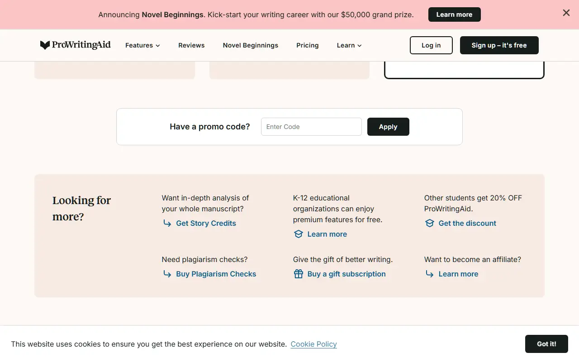The width and height of the screenshot is (579, 362).
Task: Open the Novel Beginnings page
Action: click(x=250, y=45)
